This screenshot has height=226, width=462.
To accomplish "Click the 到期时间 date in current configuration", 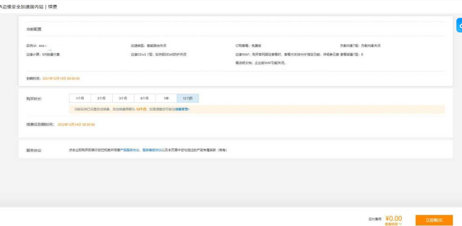I will click(61, 79).
